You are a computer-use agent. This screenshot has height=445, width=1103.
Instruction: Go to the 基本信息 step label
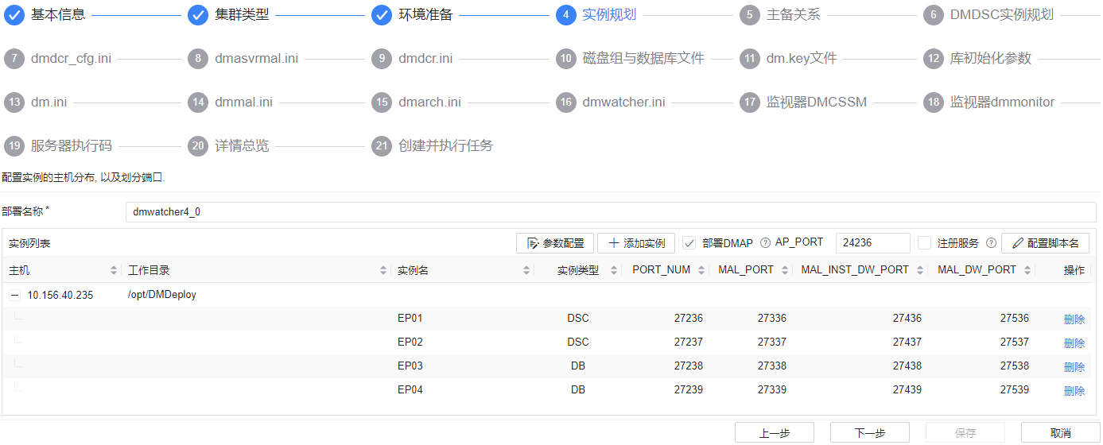point(58,15)
